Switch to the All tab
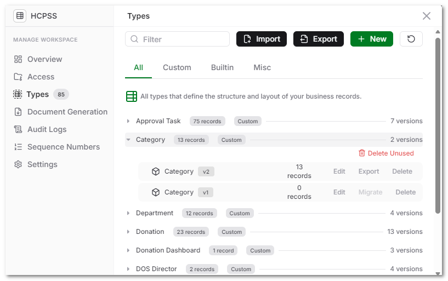The height and width of the screenshot is (281, 448). pyautogui.click(x=138, y=67)
